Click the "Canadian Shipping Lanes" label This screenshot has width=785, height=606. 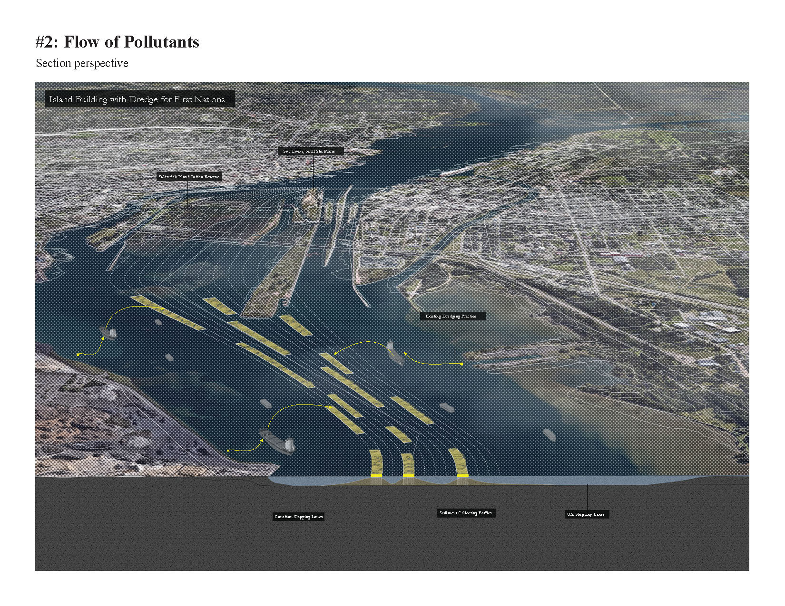click(x=298, y=517)
